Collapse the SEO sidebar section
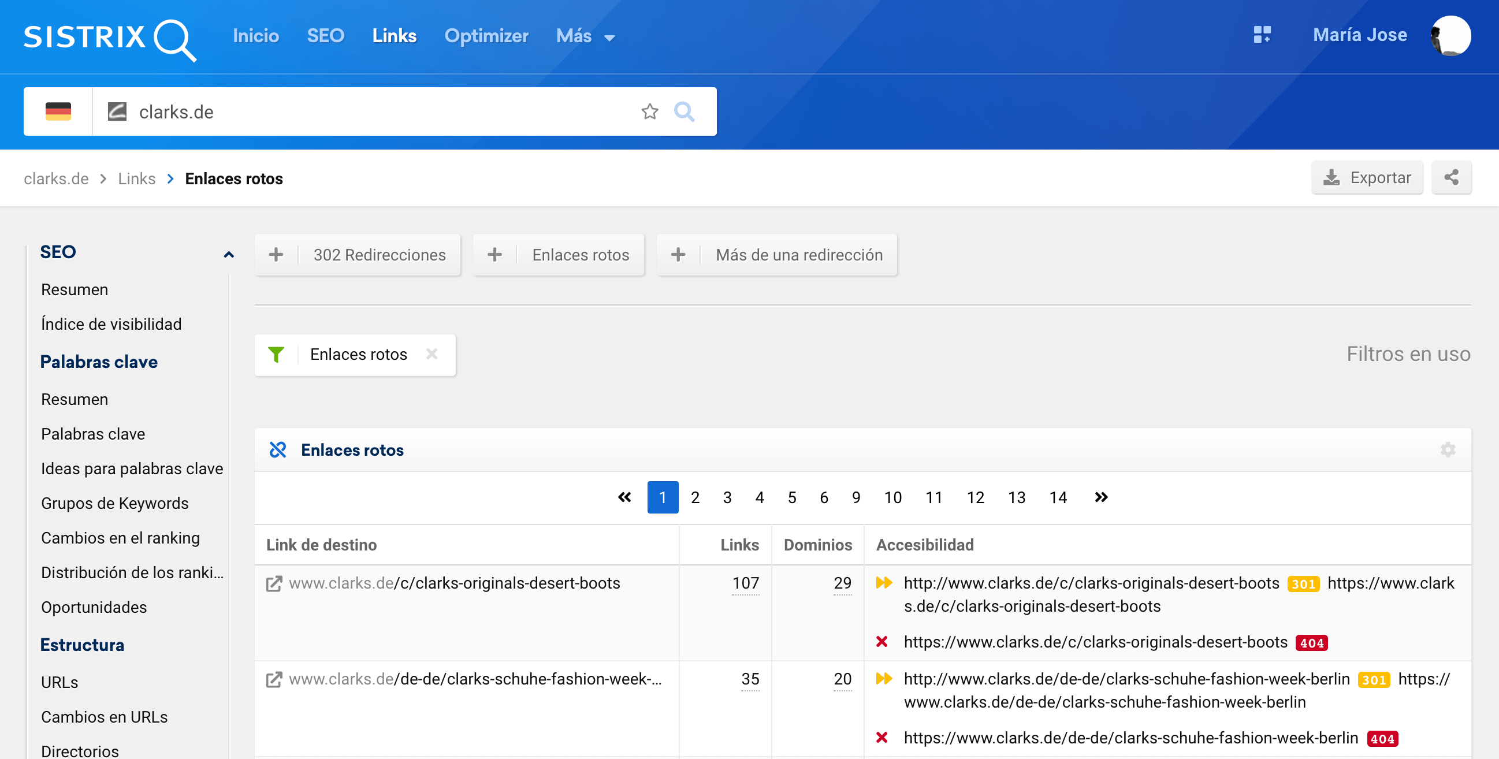This screenshot has height=759, width=1499. coord(228,254)
